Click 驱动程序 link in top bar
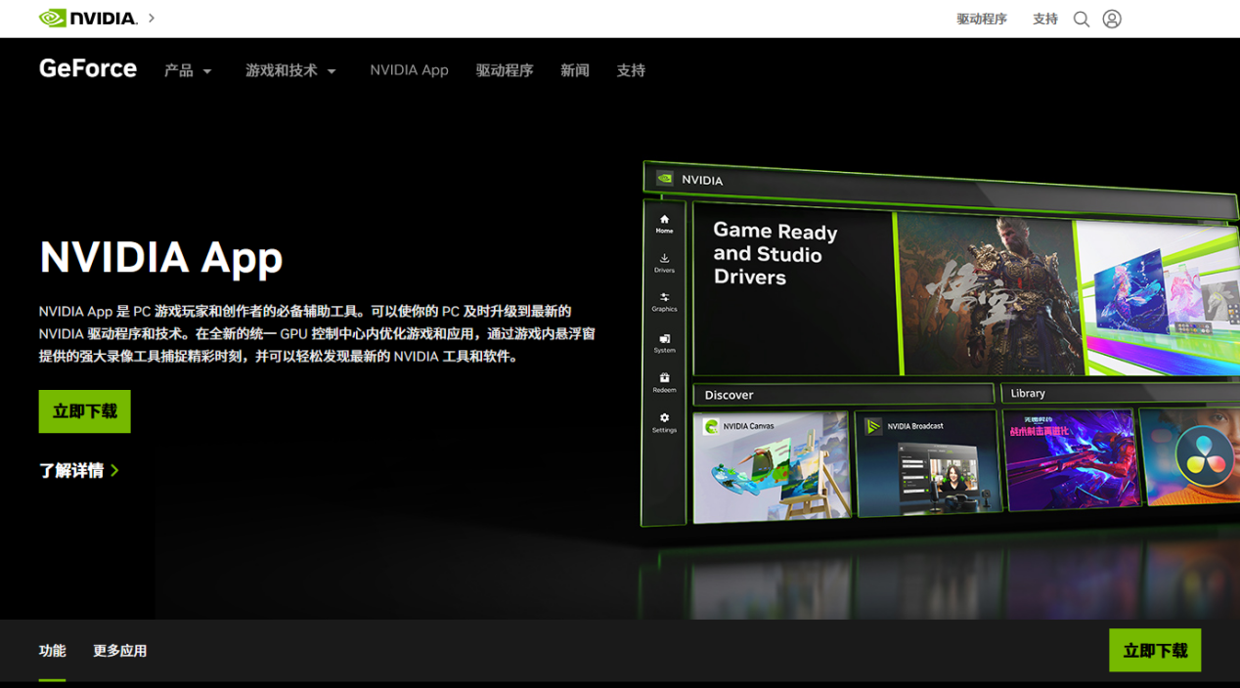This screenshot has width=1240, height=688. [982, 20]
